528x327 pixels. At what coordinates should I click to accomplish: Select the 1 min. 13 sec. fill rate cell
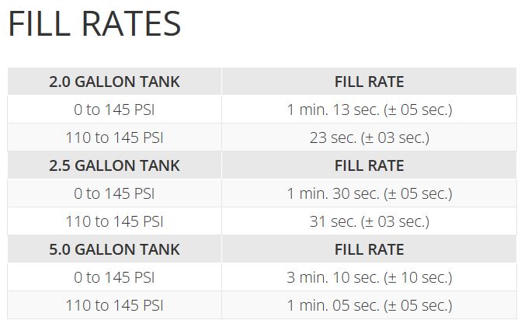(x=369, y=110)
